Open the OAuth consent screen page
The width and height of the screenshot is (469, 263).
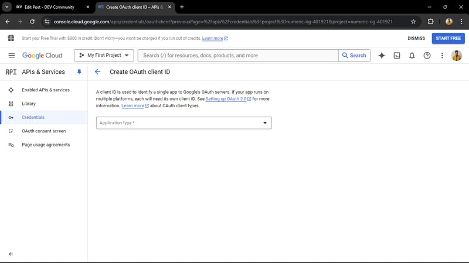[x=43, y=131]
